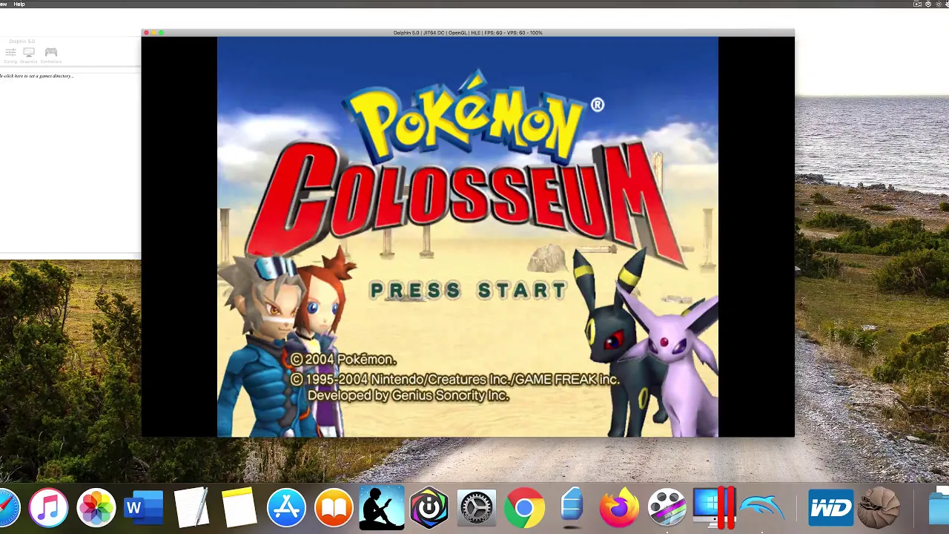Click the brightness sun icon in menu bar

938,4
